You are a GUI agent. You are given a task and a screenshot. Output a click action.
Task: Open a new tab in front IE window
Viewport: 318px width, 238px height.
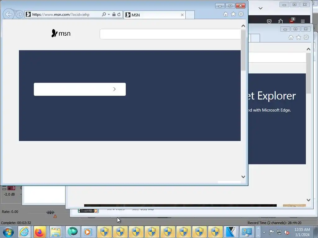tap(190, 15)
